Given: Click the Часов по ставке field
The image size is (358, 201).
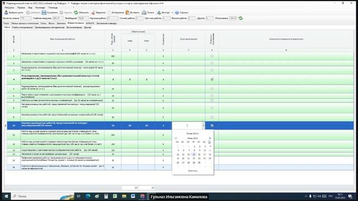Looking at the screenshot, I should (26, 18).
